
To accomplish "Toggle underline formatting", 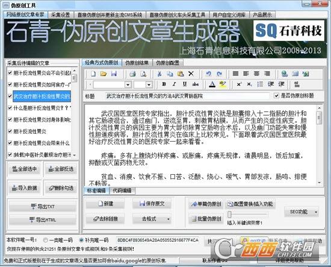I will click(x=185, y=84).
